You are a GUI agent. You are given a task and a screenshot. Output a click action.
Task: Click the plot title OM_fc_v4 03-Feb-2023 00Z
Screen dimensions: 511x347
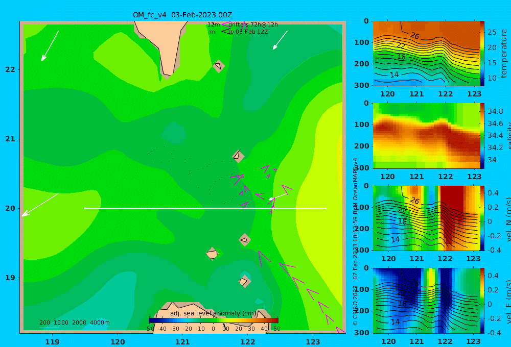pos(182,15)
